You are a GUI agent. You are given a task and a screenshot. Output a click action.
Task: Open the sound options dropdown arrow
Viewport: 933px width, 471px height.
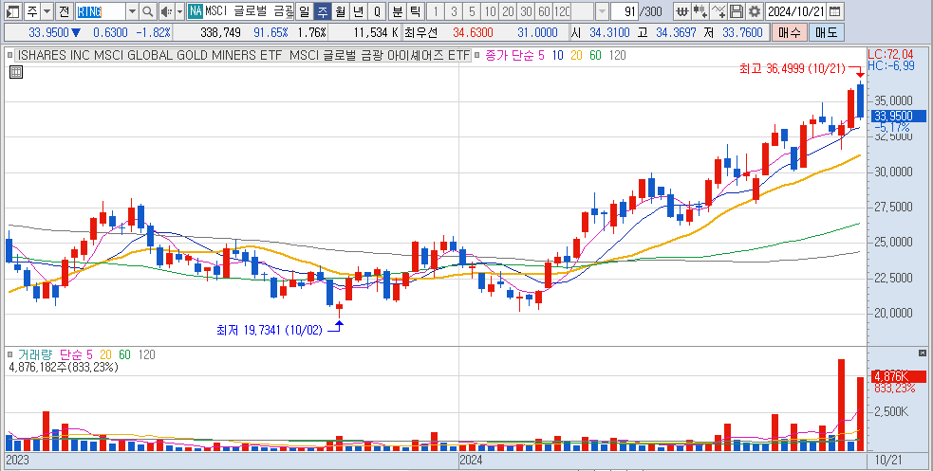179,10
